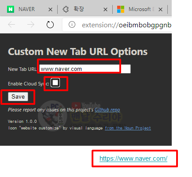The width and height of the screenshot is (192, 177).
Task: Switch to the NAVER browser tab
Action: pyautogui.click(x=29, y=9)
